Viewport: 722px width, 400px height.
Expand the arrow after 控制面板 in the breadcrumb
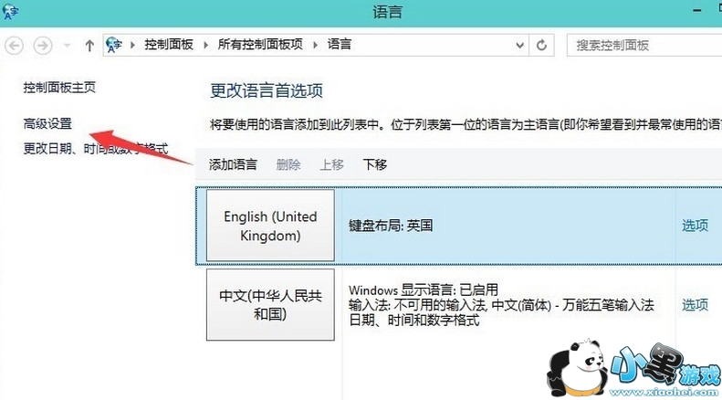(x=205, y=45)
